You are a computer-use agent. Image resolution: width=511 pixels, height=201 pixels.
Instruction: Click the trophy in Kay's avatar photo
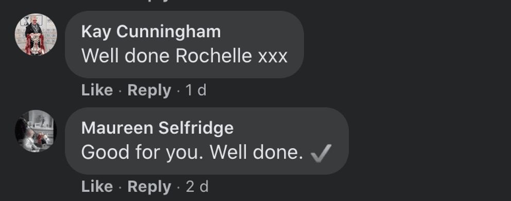(35, 43)
